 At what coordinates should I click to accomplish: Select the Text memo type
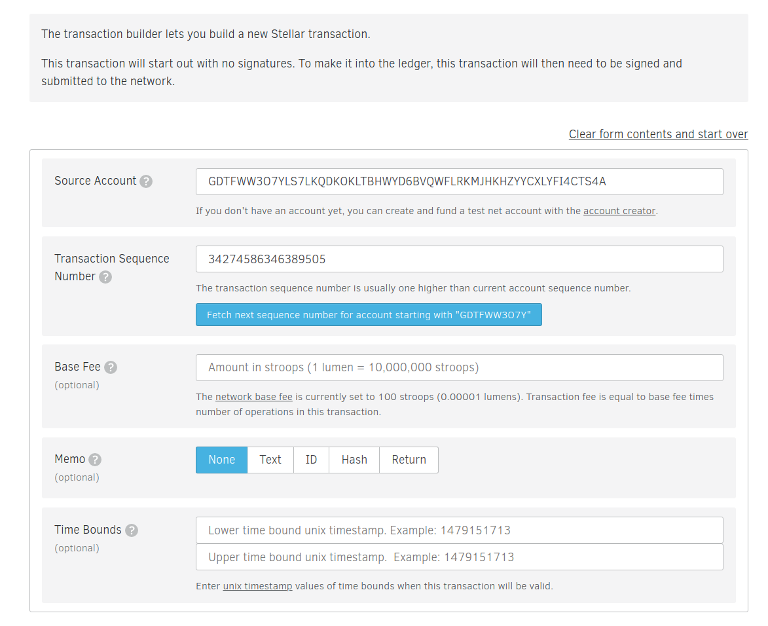coord(270,460)
